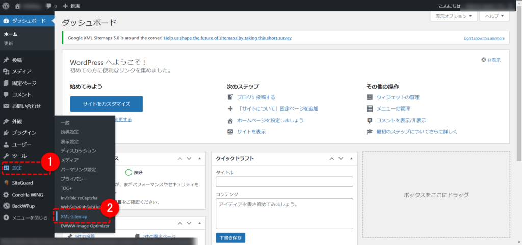Select 投稿設定 in settings flyout
Image resolution: width=522 pixels, height=245 pixels.
click(69, 132)
